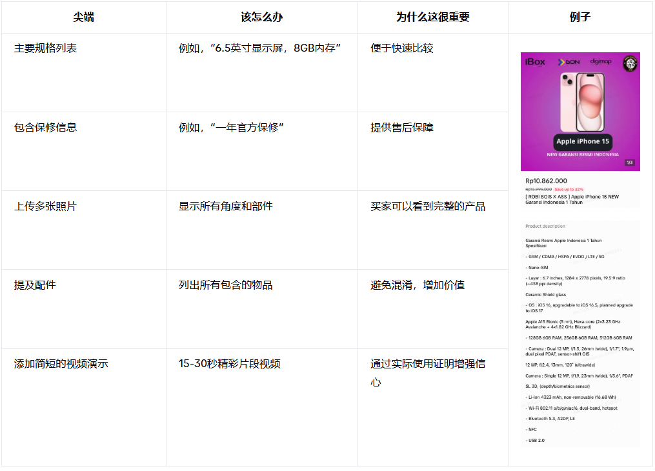Click the 'Product description' heading
This screenshot has width=655, height=471.
545,226
